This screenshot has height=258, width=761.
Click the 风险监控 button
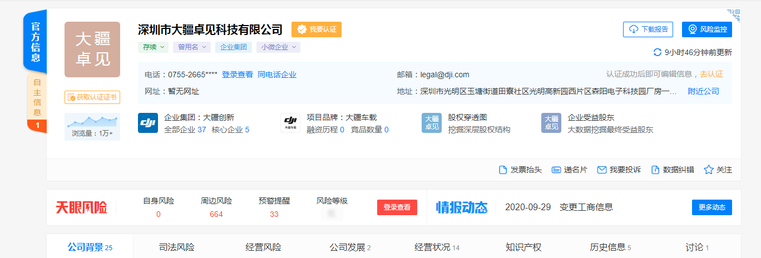pos(707,29)
